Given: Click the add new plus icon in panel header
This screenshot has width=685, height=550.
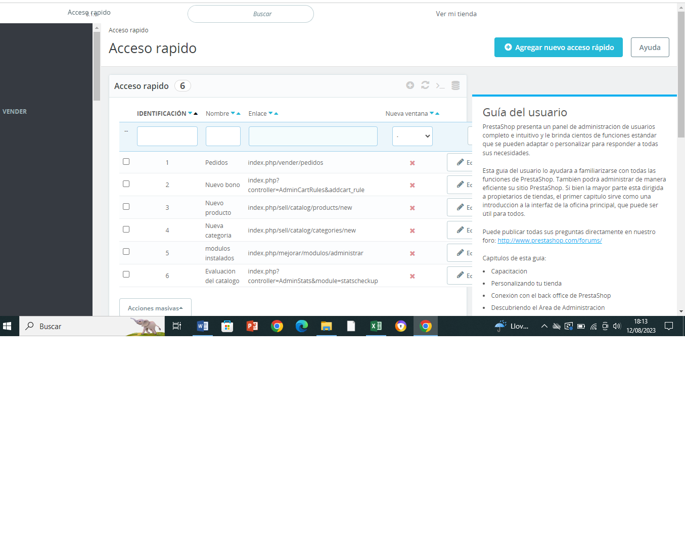Looking at the screenshot, I should pyautogui.click(x=410, y=85).
